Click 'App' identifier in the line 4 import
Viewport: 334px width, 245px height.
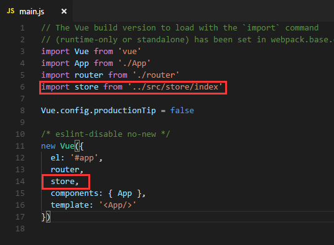click(x=81, y=63)
